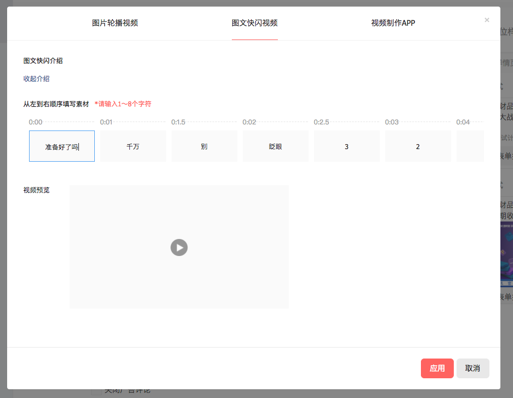Play the video preview
The height and width of the screenshot is (398, 513).
[x=179, y=247]
